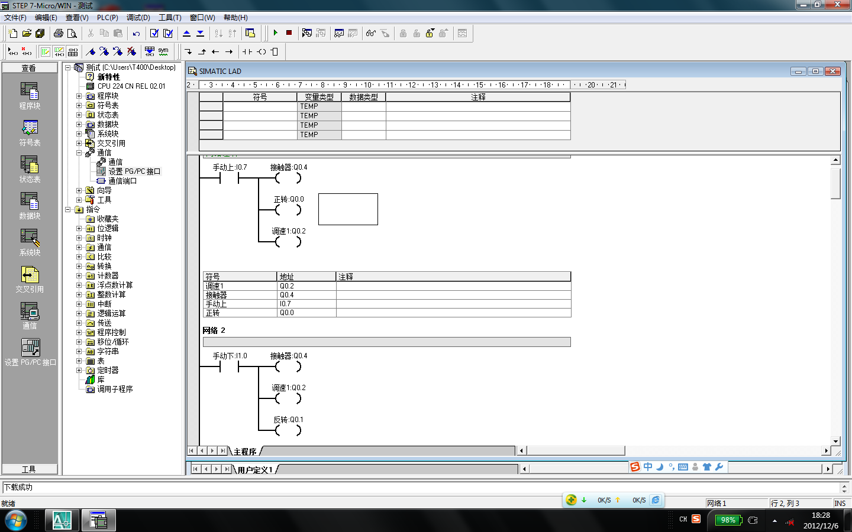Compile all with the double-page checkmark icon
Viewport: 852px width, 532px height.
click(168, 33)
